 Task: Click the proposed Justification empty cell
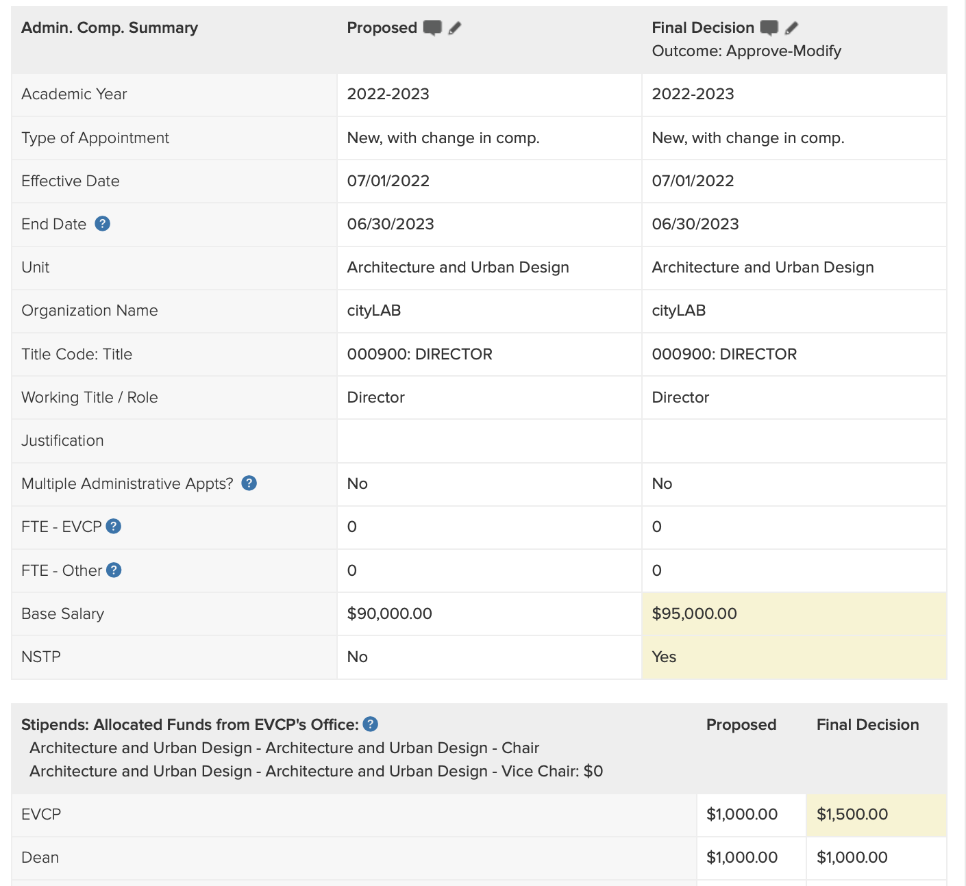click(489, 441)
